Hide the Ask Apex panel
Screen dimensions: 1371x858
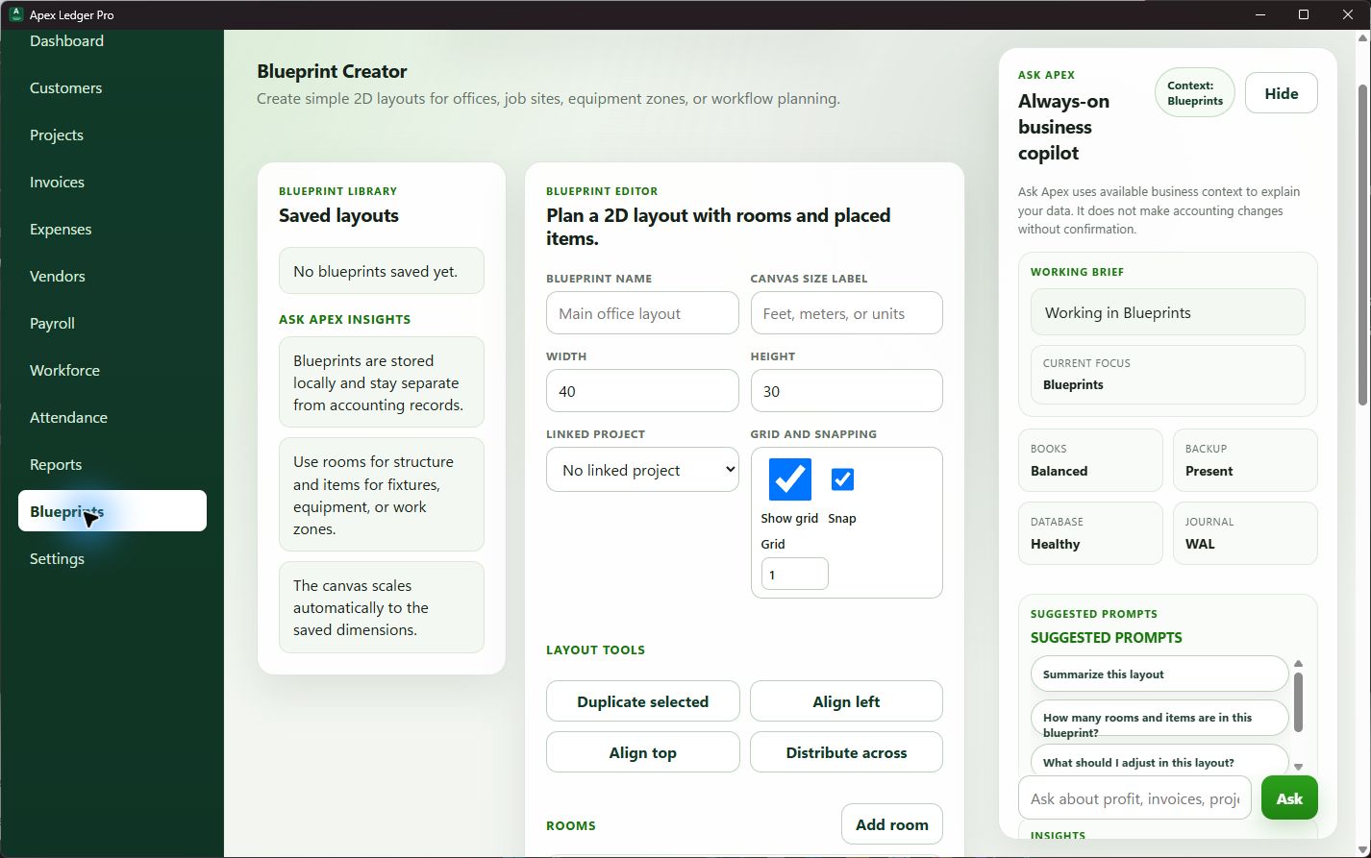pos(1281,93)
